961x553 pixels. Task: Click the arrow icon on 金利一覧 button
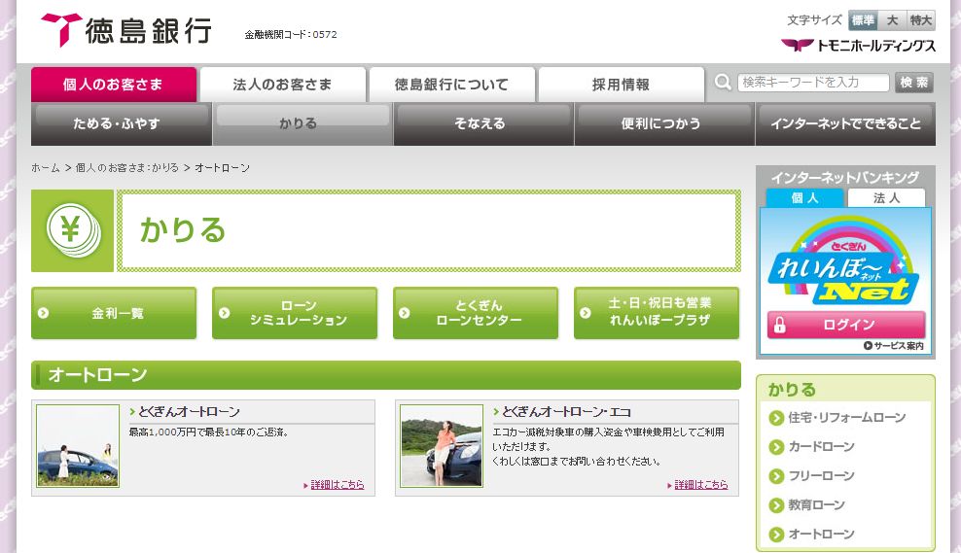click(43, 313)
